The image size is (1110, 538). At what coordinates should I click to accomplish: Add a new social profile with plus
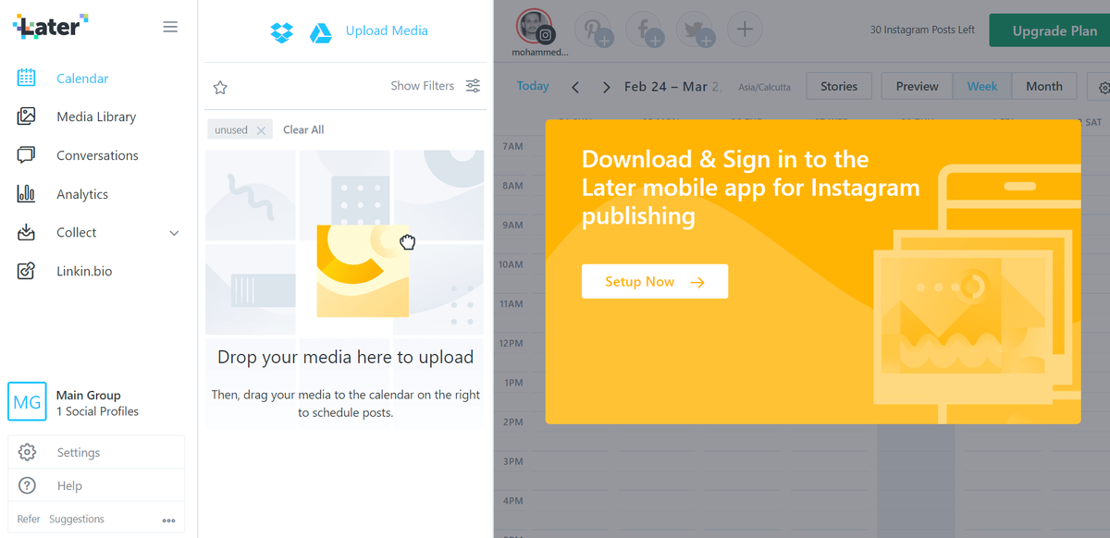coord(745,30)
